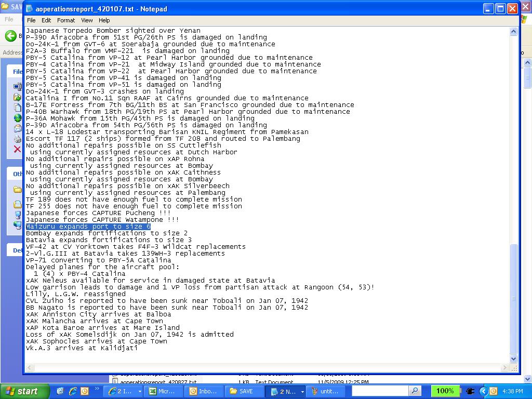The image size is (532, 399).
Task: Click the magnifier search button on taskbar
Action: 415,391
